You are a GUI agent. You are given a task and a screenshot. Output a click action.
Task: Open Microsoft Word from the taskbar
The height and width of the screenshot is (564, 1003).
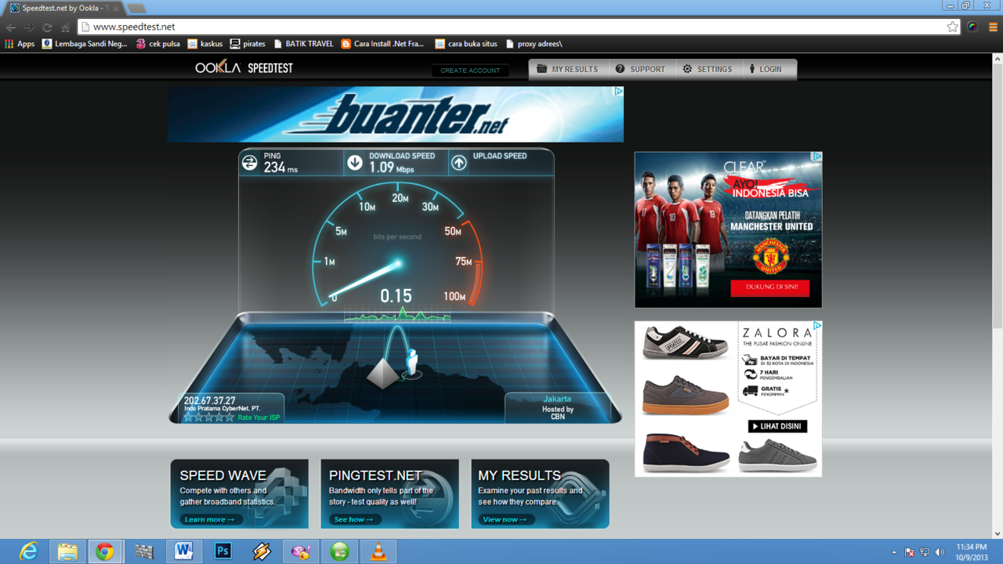point(184,551)
